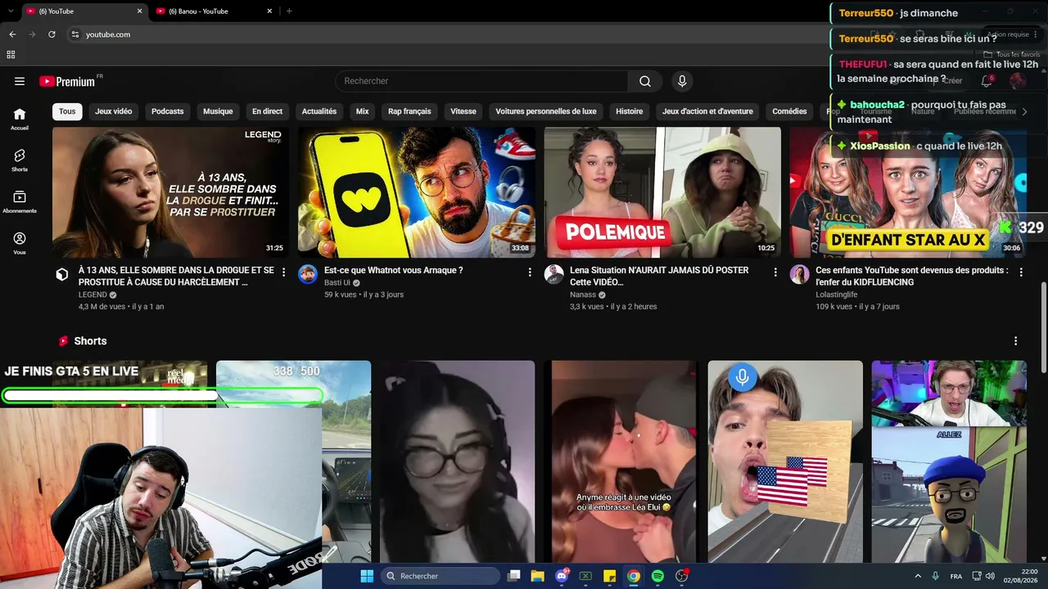Viewport: 1048px width, 589px height.
Task: Filter by Musique chip
Action: click(218, 111)
